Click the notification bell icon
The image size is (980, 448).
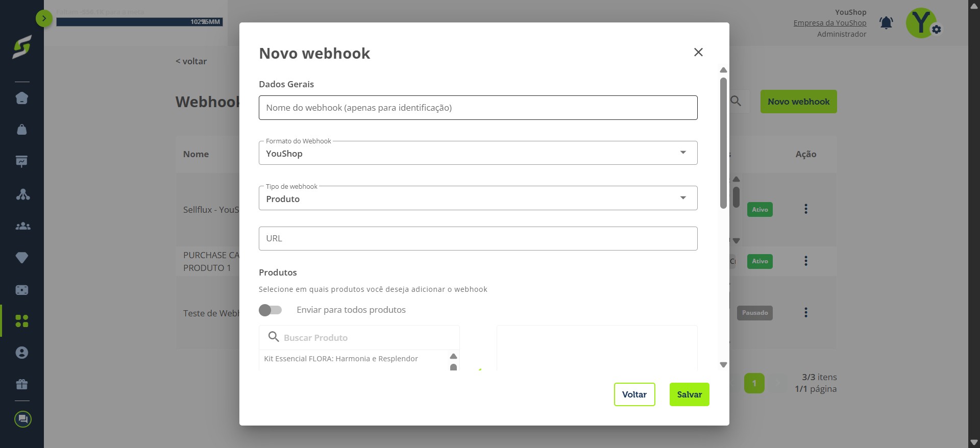886,22
